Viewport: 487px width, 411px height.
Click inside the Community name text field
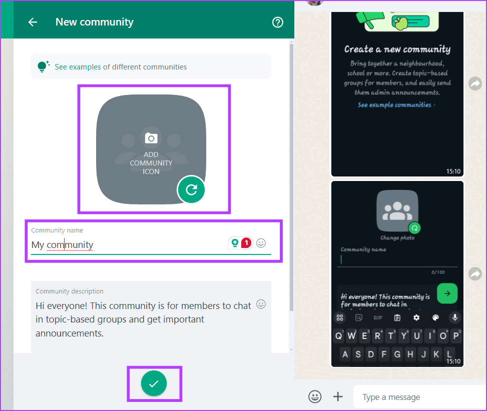click(x=100, y=245)
